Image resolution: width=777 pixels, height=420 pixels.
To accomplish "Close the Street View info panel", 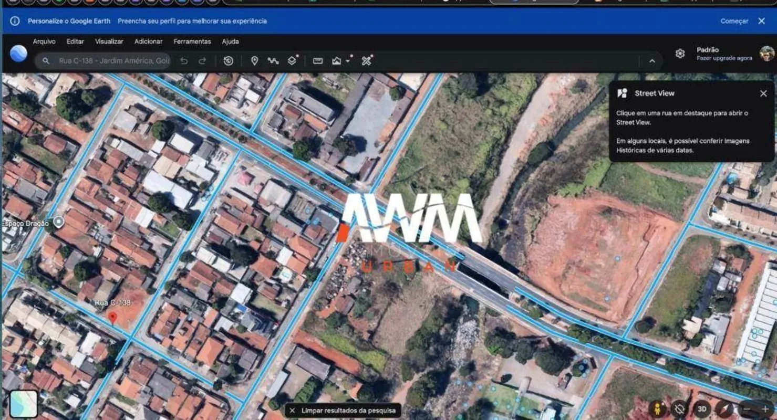I will point(763,93).
